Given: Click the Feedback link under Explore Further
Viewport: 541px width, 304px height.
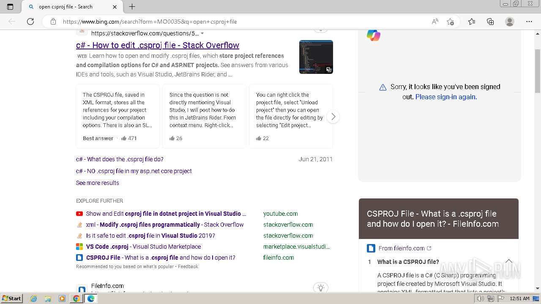Looking at the screenshot, I should pos(188,266).
